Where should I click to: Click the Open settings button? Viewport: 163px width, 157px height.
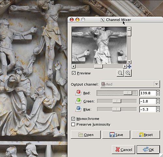pyautogui.click(x=86, y=135)
